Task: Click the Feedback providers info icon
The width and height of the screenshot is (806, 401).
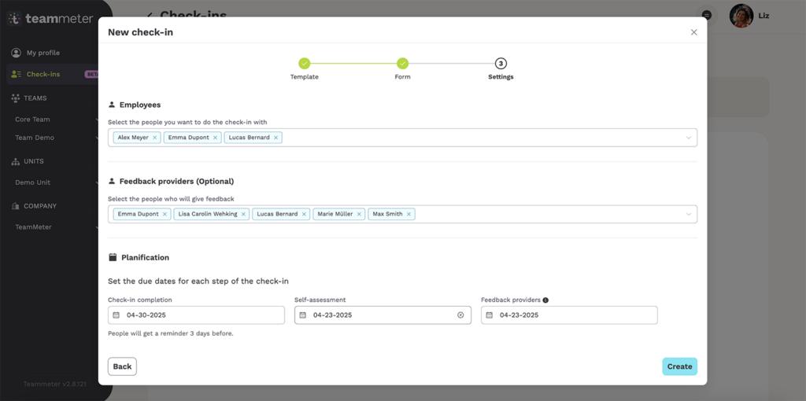Action: [545, 300]
